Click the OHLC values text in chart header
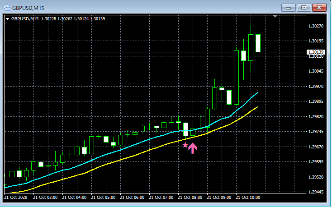The image size is (332, 207). pyautogui.click(x=73, y=19)
